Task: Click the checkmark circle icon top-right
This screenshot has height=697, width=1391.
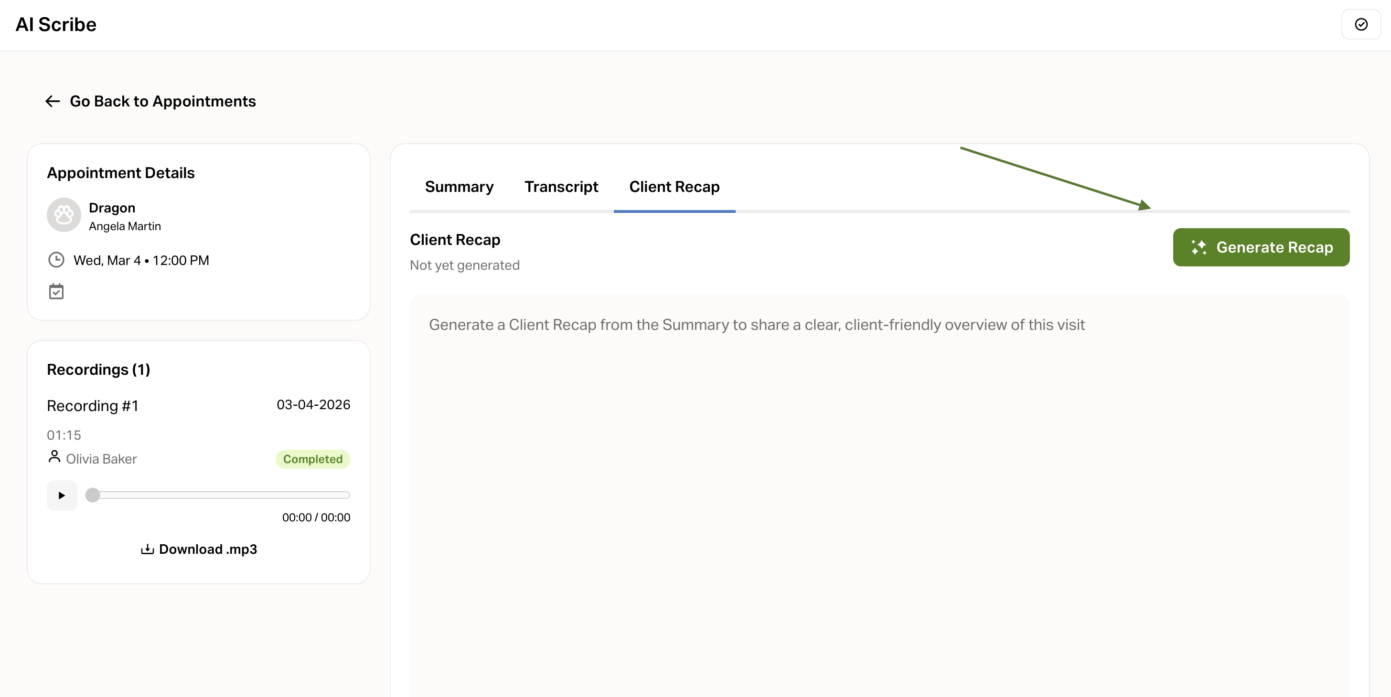Action: [1361, 24]
